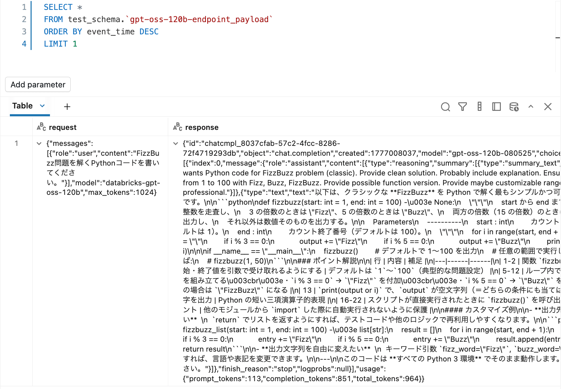Collapse the response JSON cell

(x=175, y=143)
